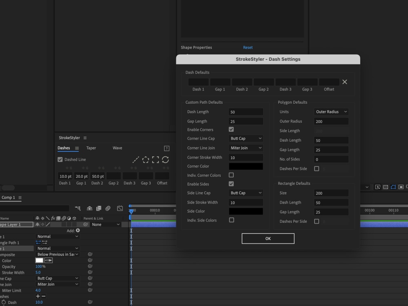408x306 pixels.
Task: Open the Side Color black swatch
Action: [246, 211]
